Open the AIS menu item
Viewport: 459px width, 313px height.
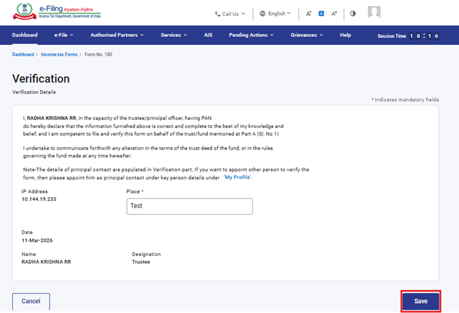point(208,35)
